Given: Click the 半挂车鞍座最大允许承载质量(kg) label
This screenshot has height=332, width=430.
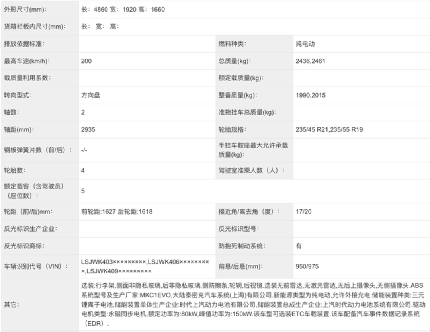Looking at the screenshot, I should 253,150.
